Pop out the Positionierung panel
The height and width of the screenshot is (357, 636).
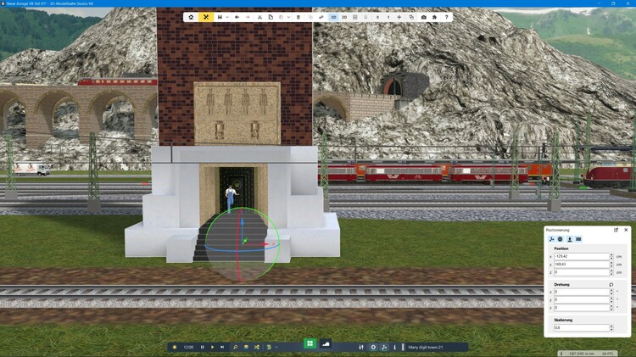click(616, 230)
